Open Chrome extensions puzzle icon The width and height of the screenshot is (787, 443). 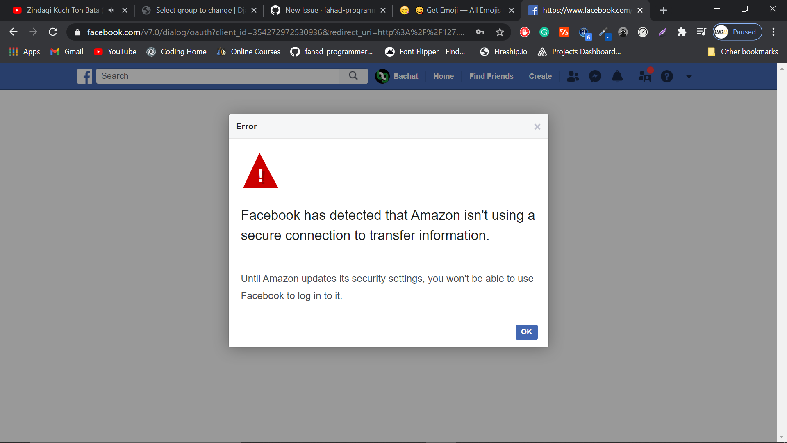pyautogui.click(x=682, y=32)
